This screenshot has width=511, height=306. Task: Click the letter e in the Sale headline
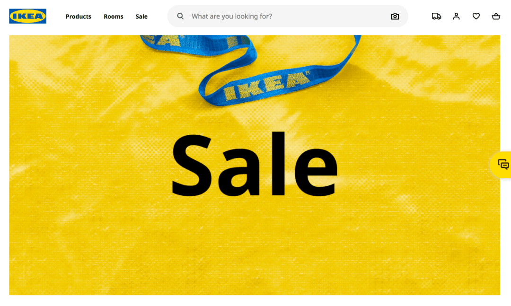pos(316,171)
